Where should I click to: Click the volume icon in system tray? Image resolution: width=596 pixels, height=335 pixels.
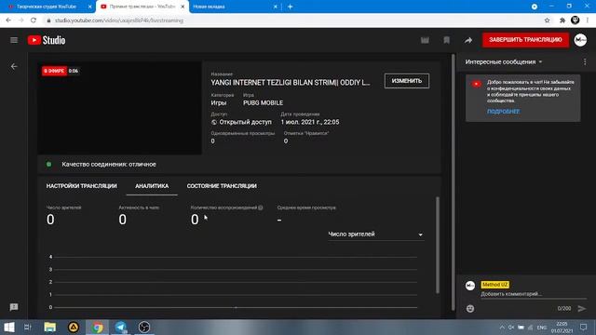coord(511,327)
